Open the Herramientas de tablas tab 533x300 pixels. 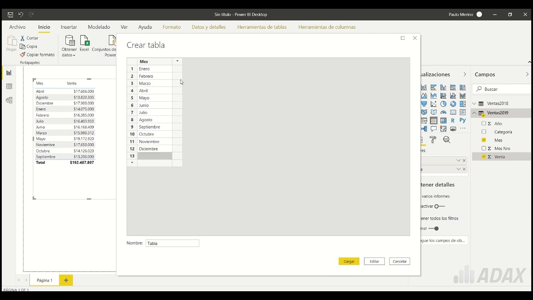point(262,27)
